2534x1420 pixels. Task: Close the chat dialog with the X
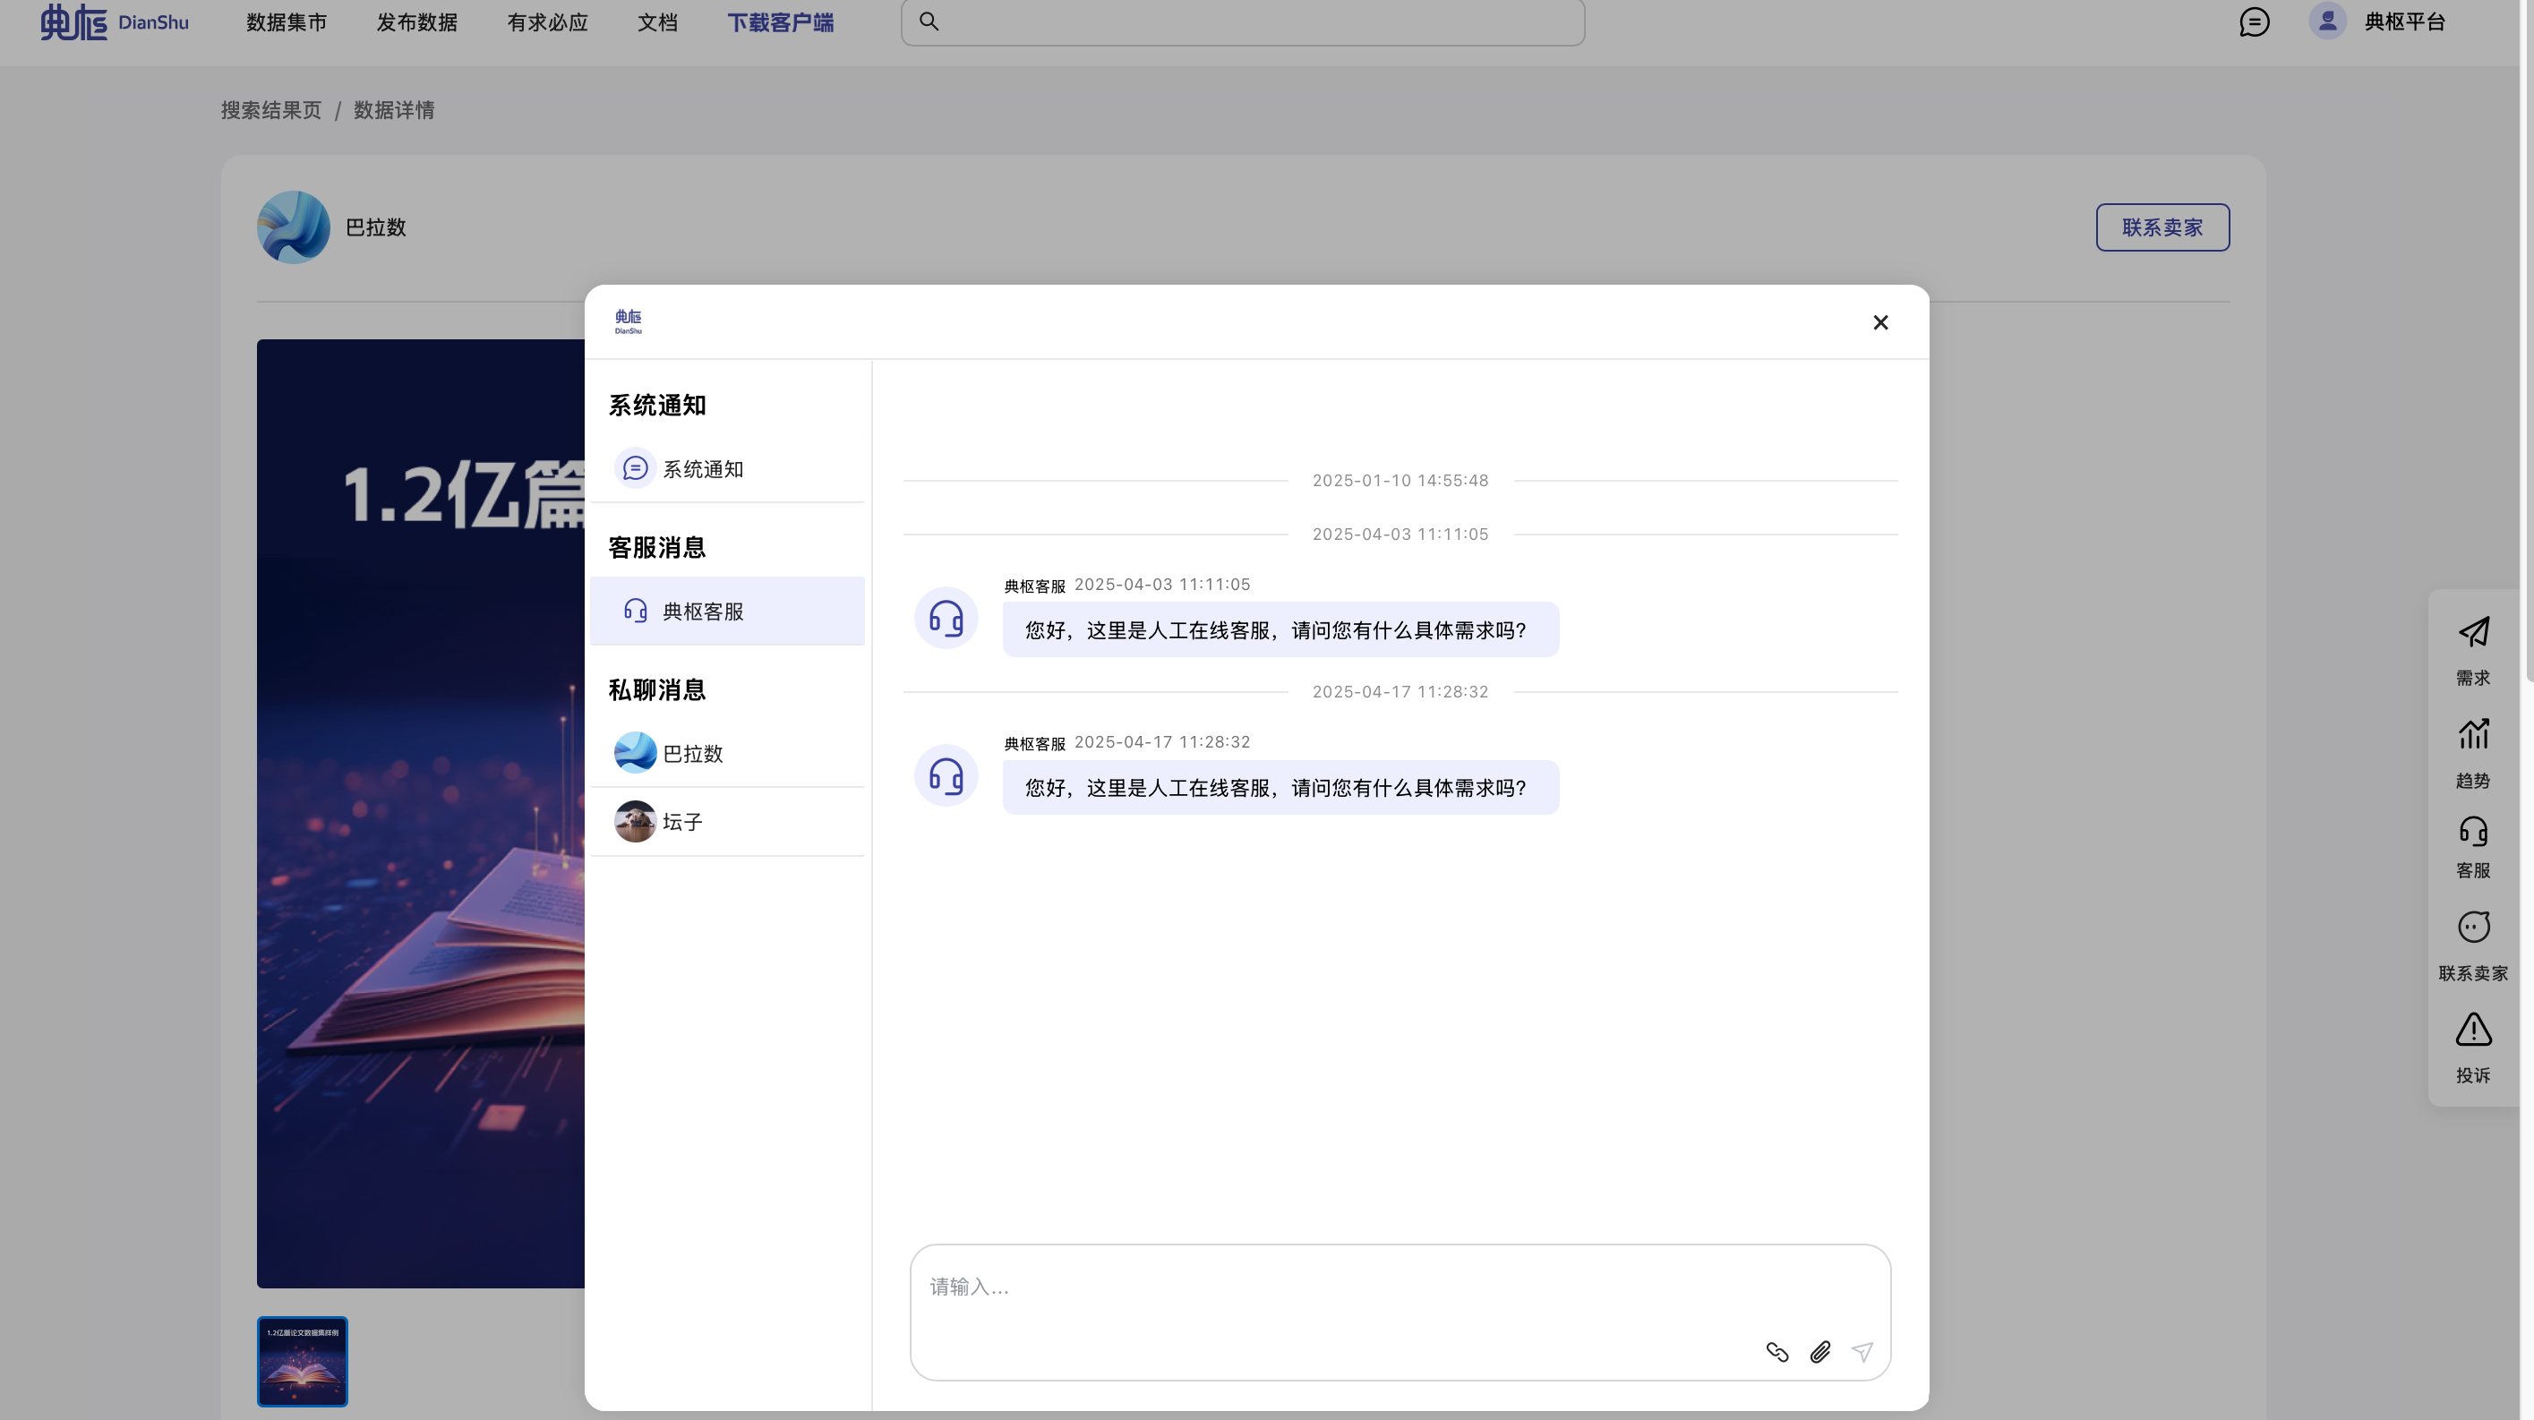tap(1881, 322)
